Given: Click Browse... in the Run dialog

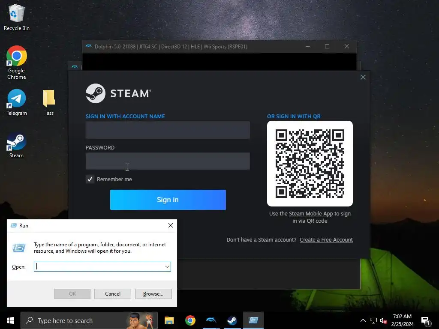Looking at the screenshot, I should [x=153, y=294].
